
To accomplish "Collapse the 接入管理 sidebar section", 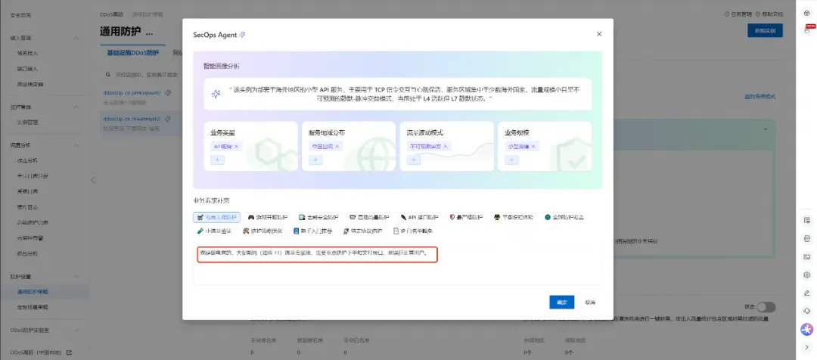I will (76, 38).
